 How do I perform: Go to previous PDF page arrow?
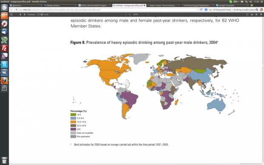(20, 14)
